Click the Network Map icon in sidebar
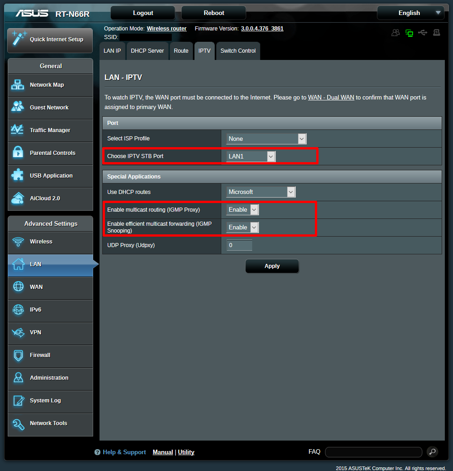Viewport: 453px width, 471px height. point(18,85)
